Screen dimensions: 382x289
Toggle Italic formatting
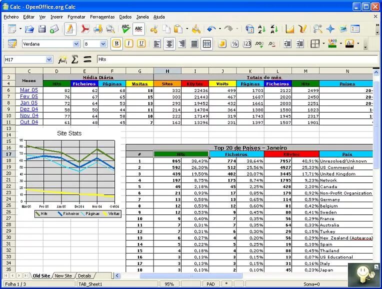coord(129,44)
